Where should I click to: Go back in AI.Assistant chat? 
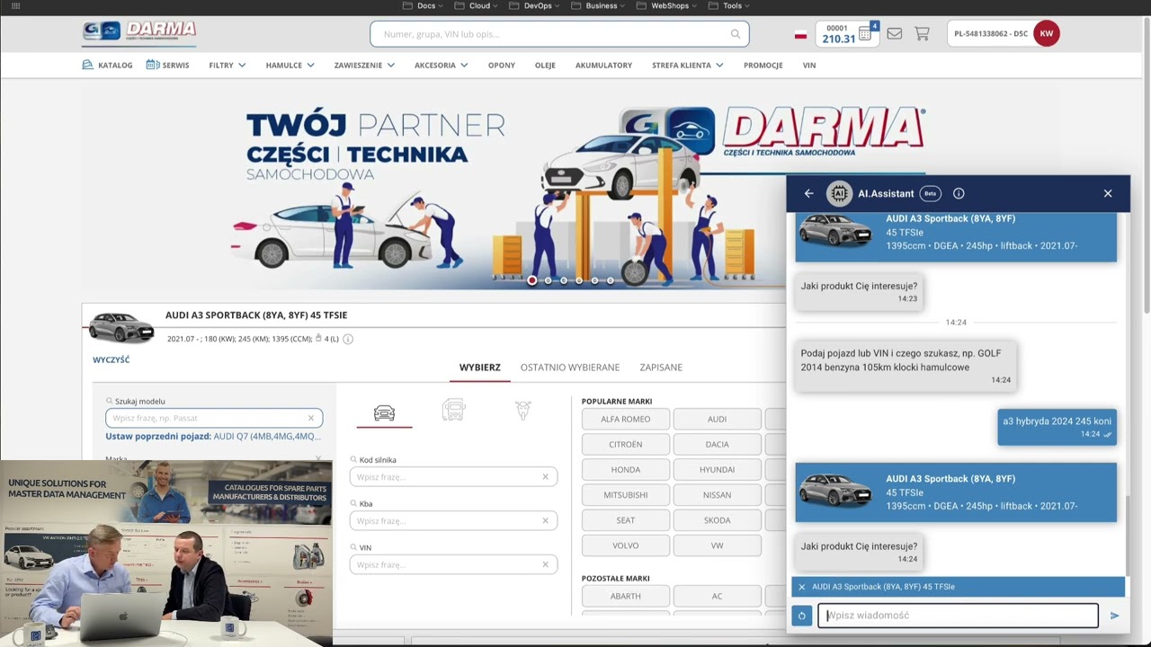click(808, 193)
